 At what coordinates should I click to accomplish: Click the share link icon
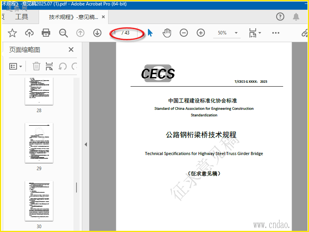point(305,33)
